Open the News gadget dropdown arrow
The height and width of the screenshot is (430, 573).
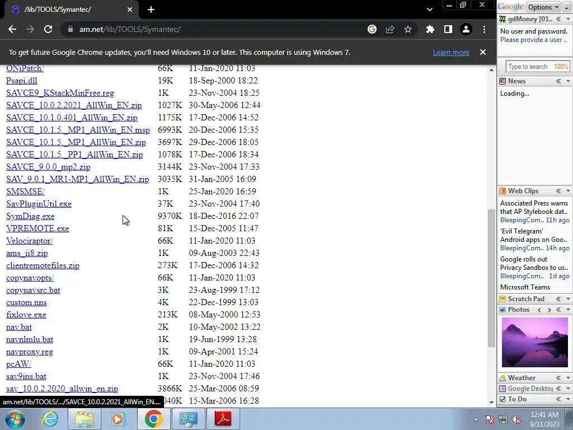pos(569,81)
